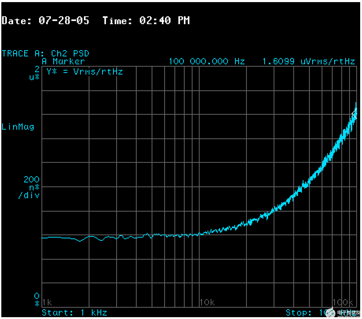Viewport: 362px width, 319px height.
Task: Click the Date 07-28-05 text
Action: pyautogui.click(x=45, y=20)
